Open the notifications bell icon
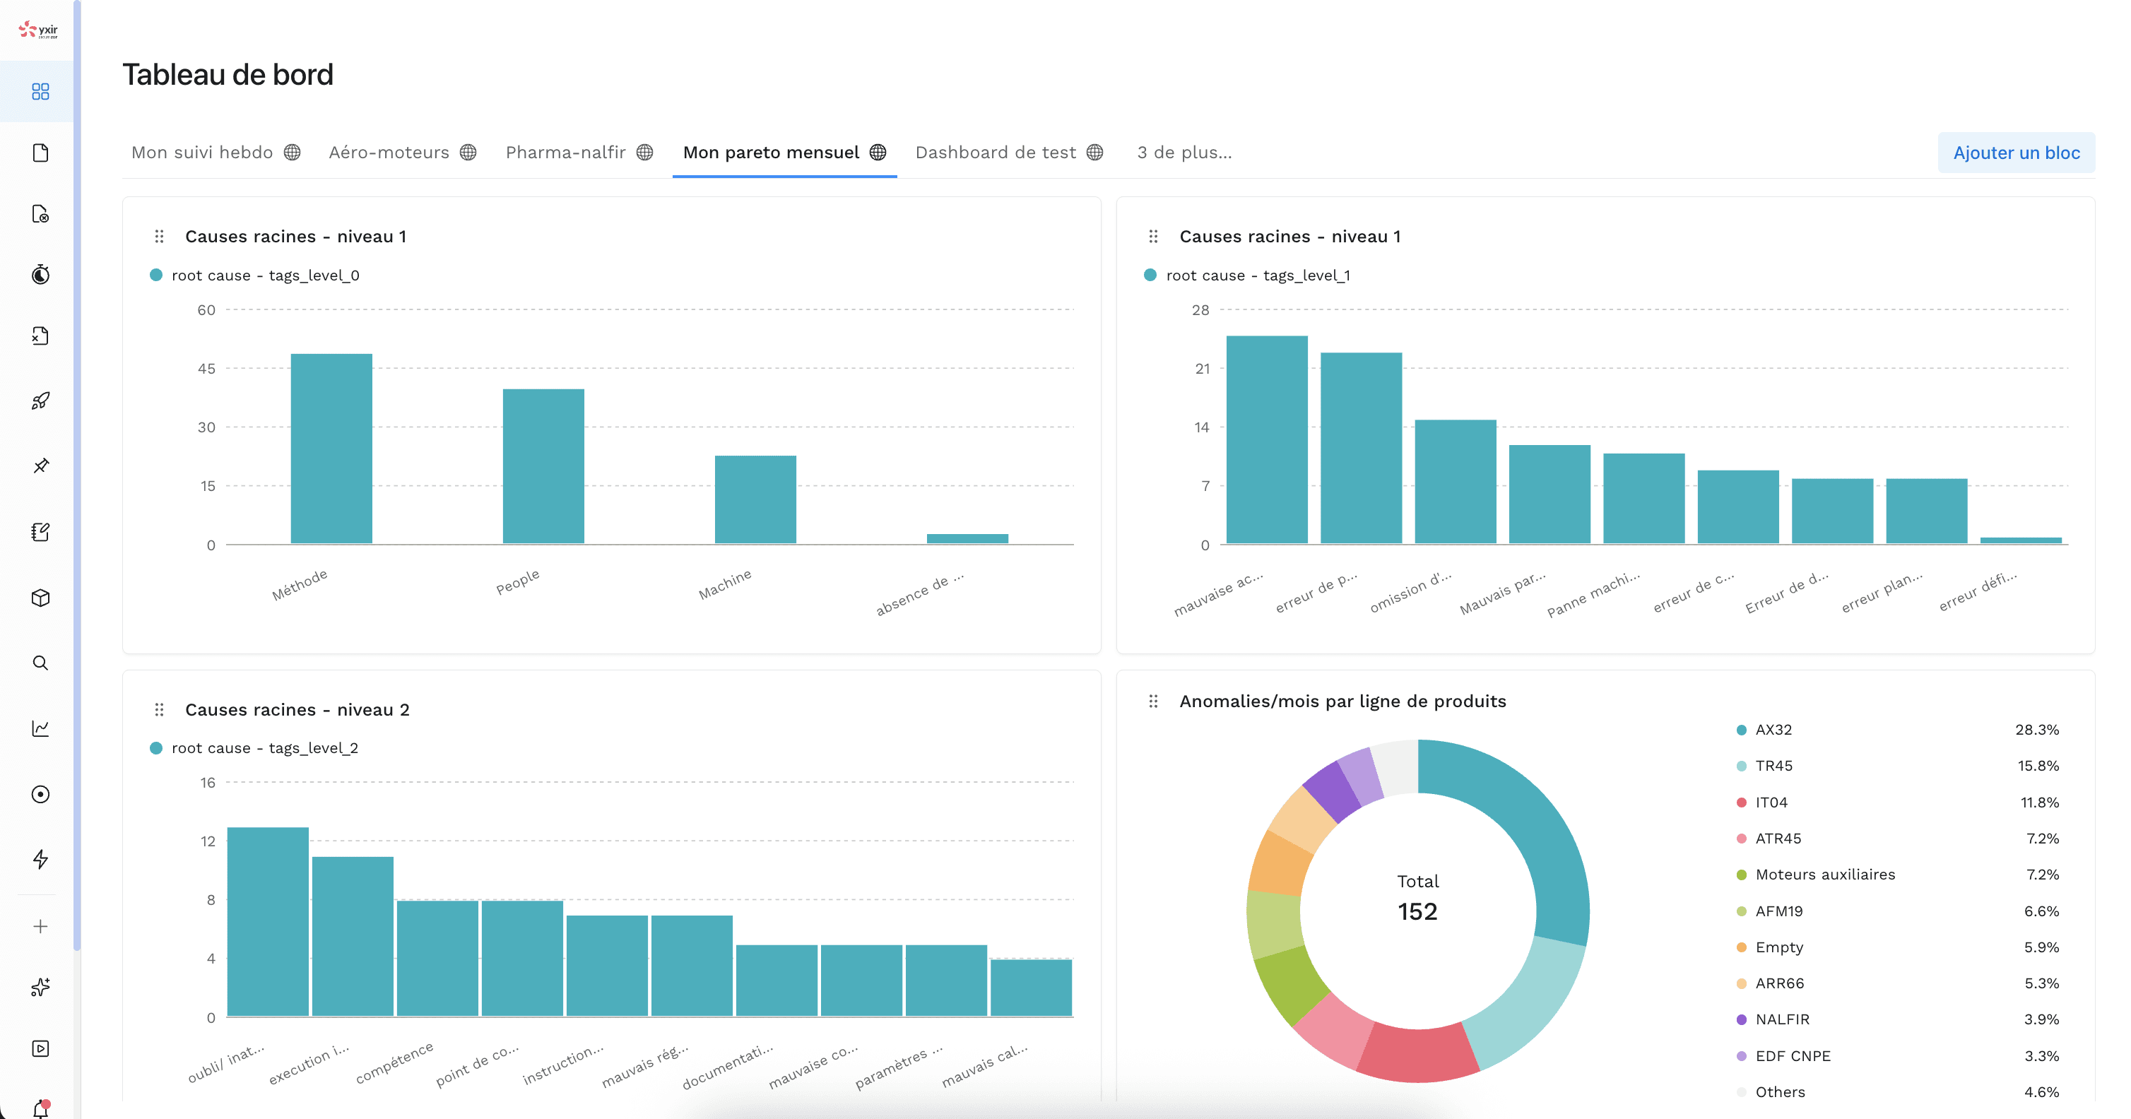The width and height of the screenshot is (2131, 1119). [x=40, y=1109]
